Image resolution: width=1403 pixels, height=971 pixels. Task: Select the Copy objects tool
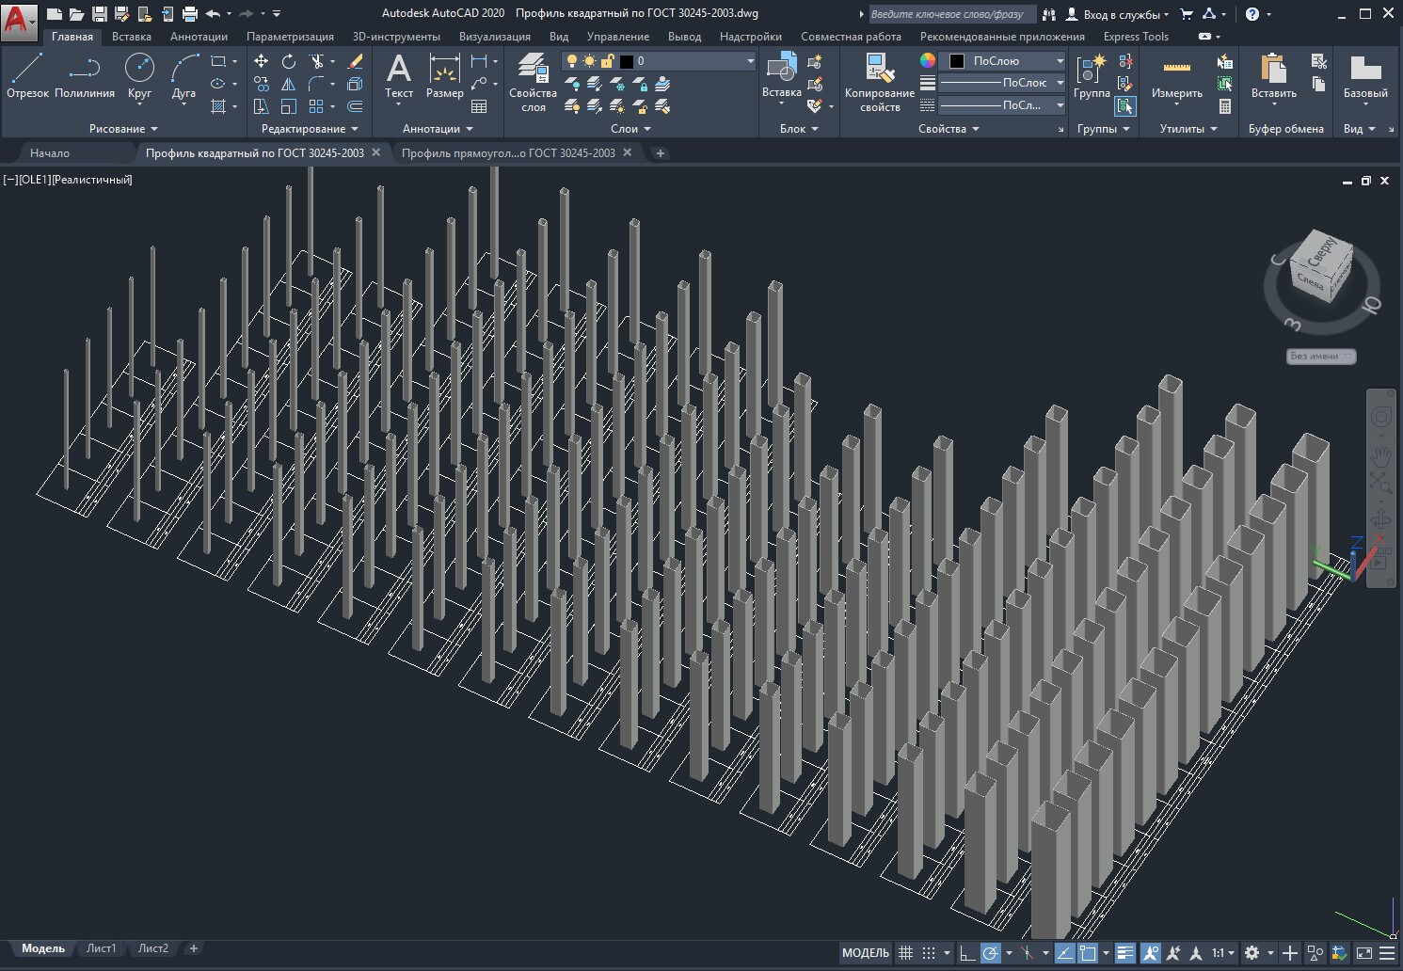(x=262, y=84)
